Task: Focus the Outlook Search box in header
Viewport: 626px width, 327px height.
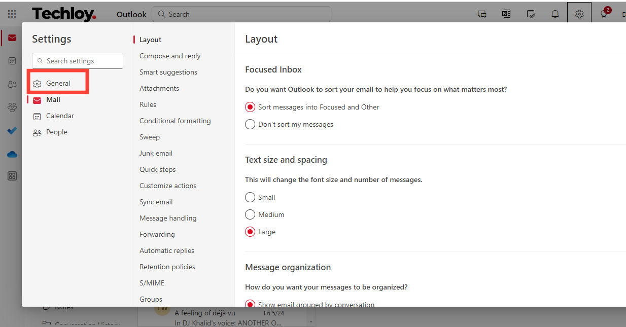Action: (241, 14)
